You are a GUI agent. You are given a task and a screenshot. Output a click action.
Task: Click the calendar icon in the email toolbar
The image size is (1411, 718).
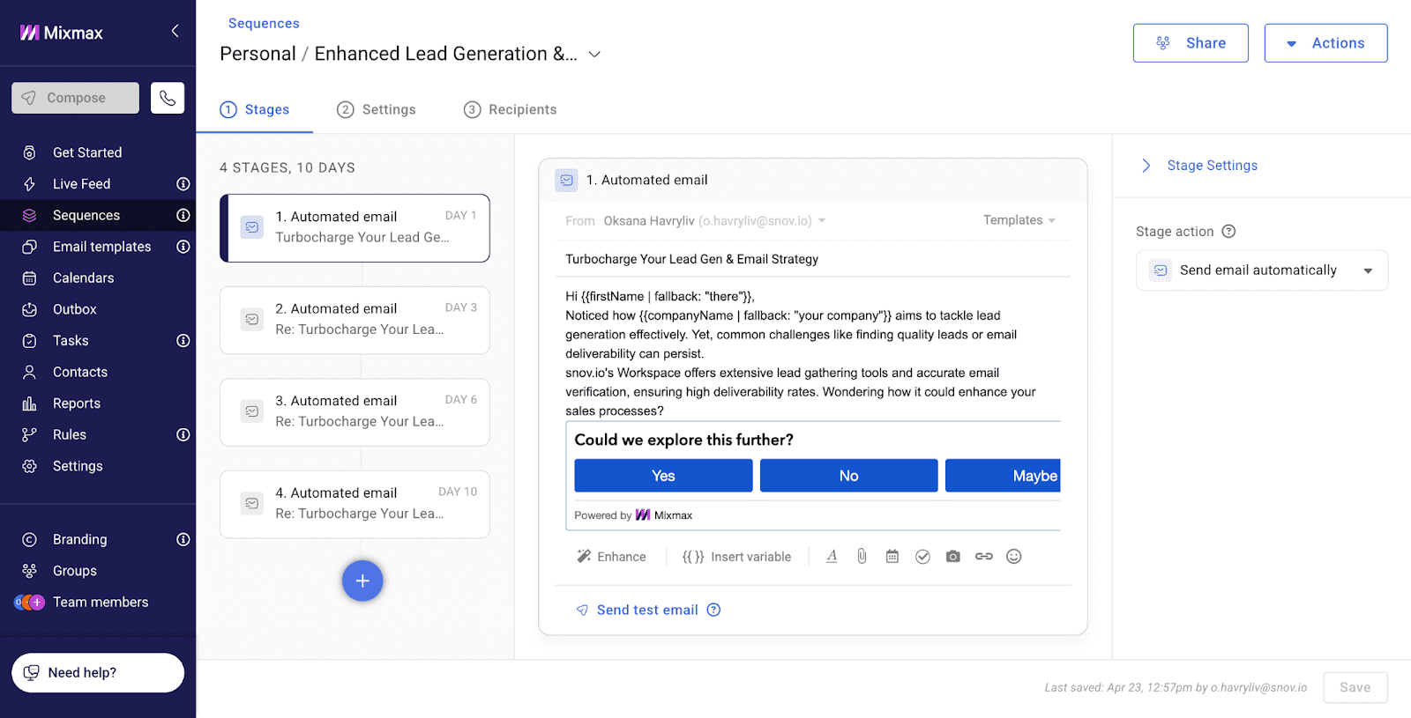click(x=892, y=556)
